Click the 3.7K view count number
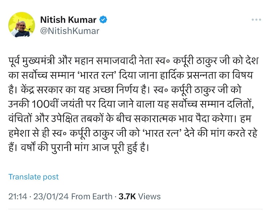Image resolution: width=271 pixels, height=212 pixels. pos(126,196)
